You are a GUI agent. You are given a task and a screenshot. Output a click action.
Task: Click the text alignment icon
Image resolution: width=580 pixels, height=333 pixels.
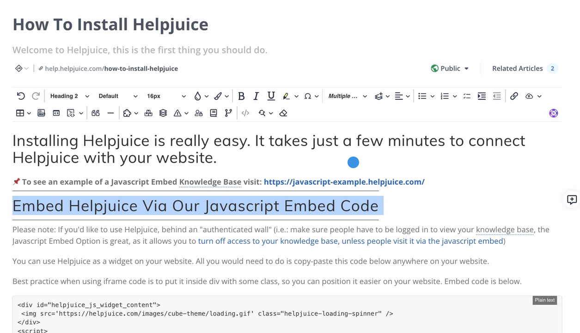pyautogui.click(x=399, y=96)
